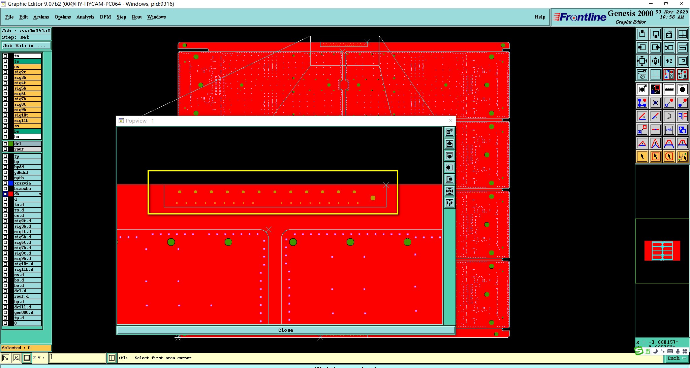690x368 pixels.
Task: Open the Analysis menu
Action: coord(85,17)
